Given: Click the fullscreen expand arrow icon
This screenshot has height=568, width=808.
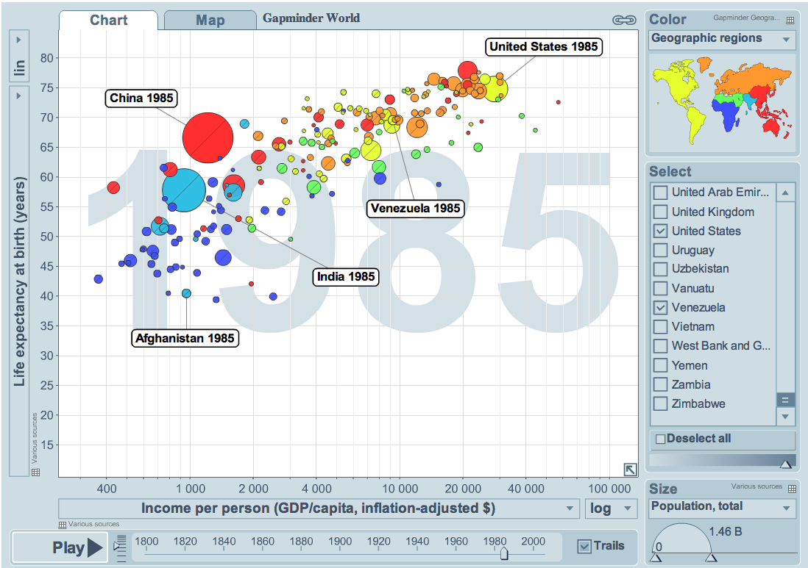Looking at the screenshot, I should [x=630, y=469].
